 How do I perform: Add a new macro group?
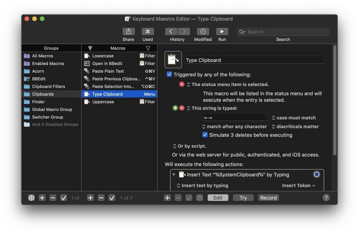tap(42, 198)
